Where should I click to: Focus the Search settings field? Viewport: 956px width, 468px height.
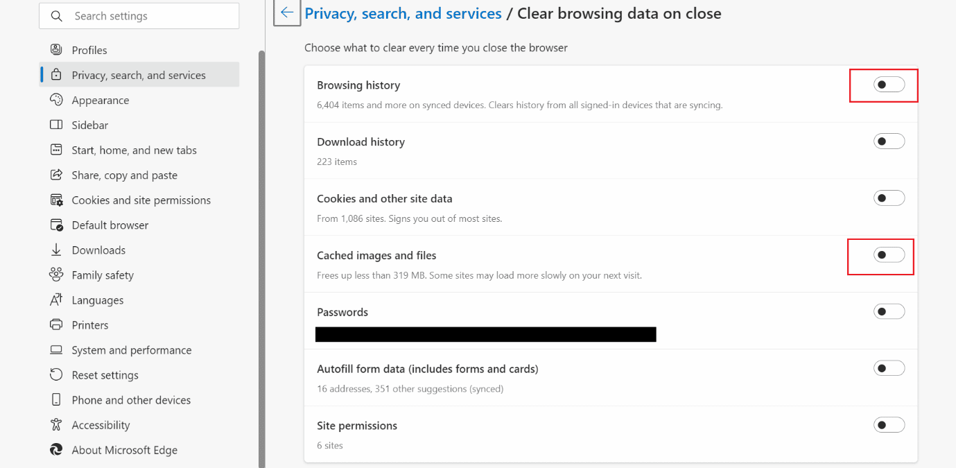pyautogui.click(x=139, y=16)
